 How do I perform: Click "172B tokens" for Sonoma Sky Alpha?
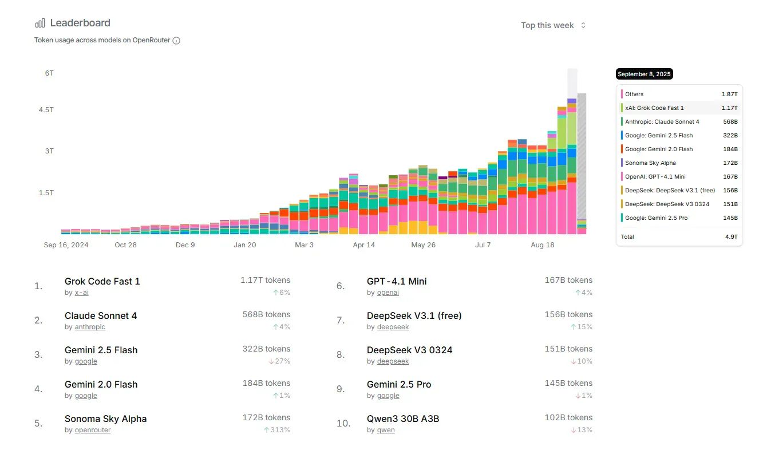click(x=266, y=417)
